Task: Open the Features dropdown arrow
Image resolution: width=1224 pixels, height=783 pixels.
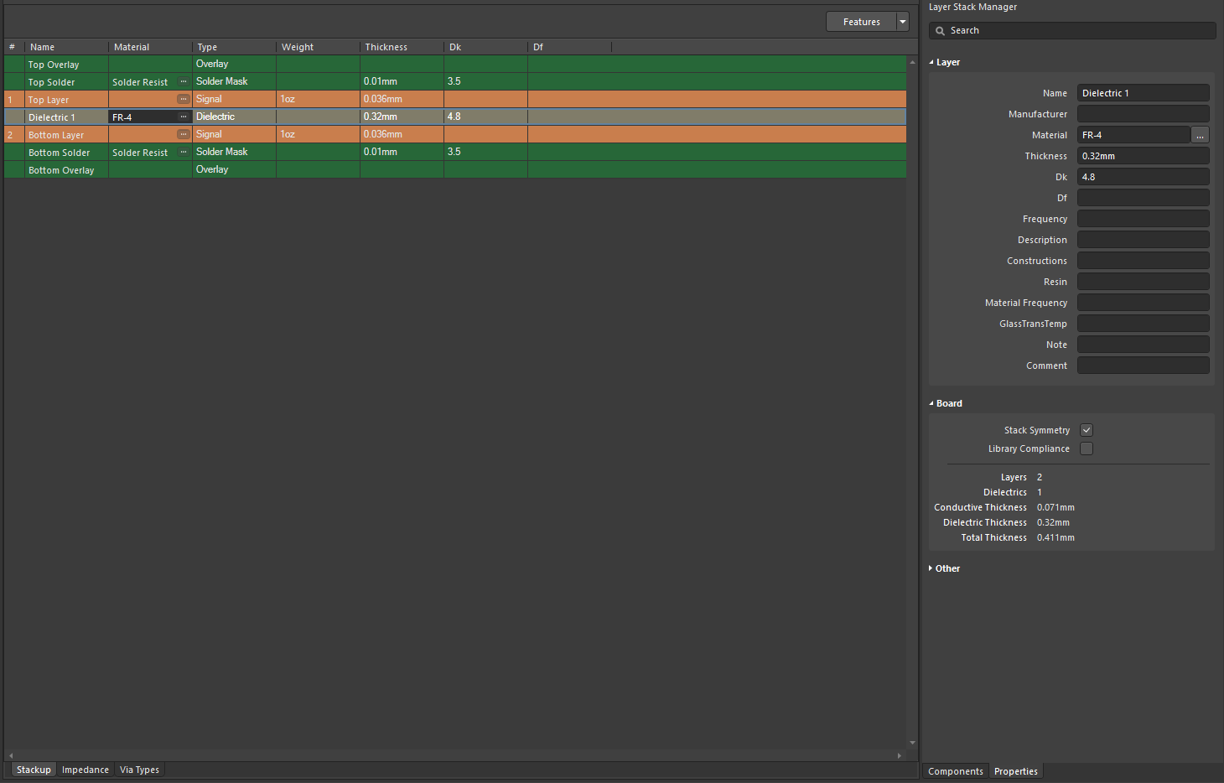Action: tap(902, 21)
